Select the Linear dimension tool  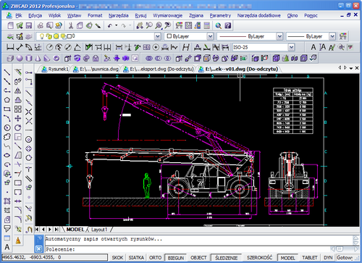click(10, 47)
